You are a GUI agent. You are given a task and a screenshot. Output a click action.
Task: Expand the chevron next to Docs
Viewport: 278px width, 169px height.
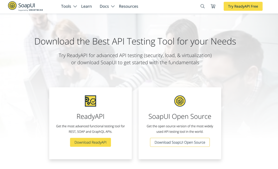click(113, 6)
